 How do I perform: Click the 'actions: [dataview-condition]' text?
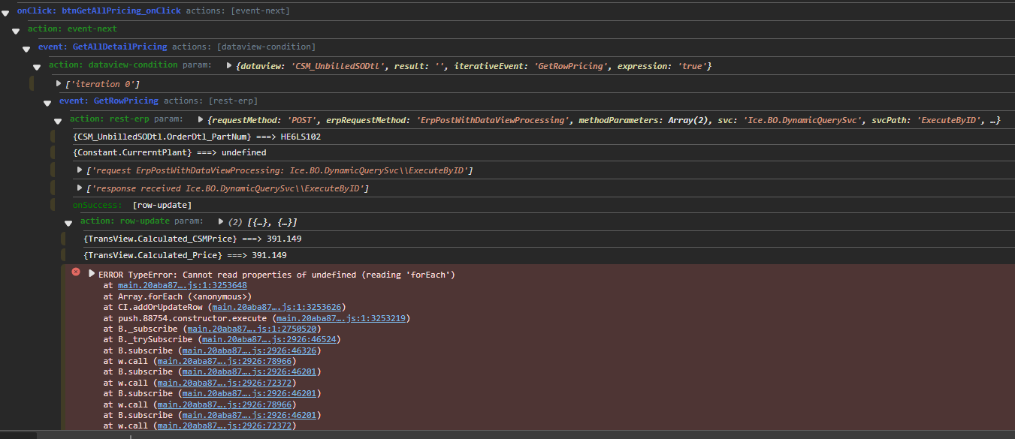coord(244,47)
